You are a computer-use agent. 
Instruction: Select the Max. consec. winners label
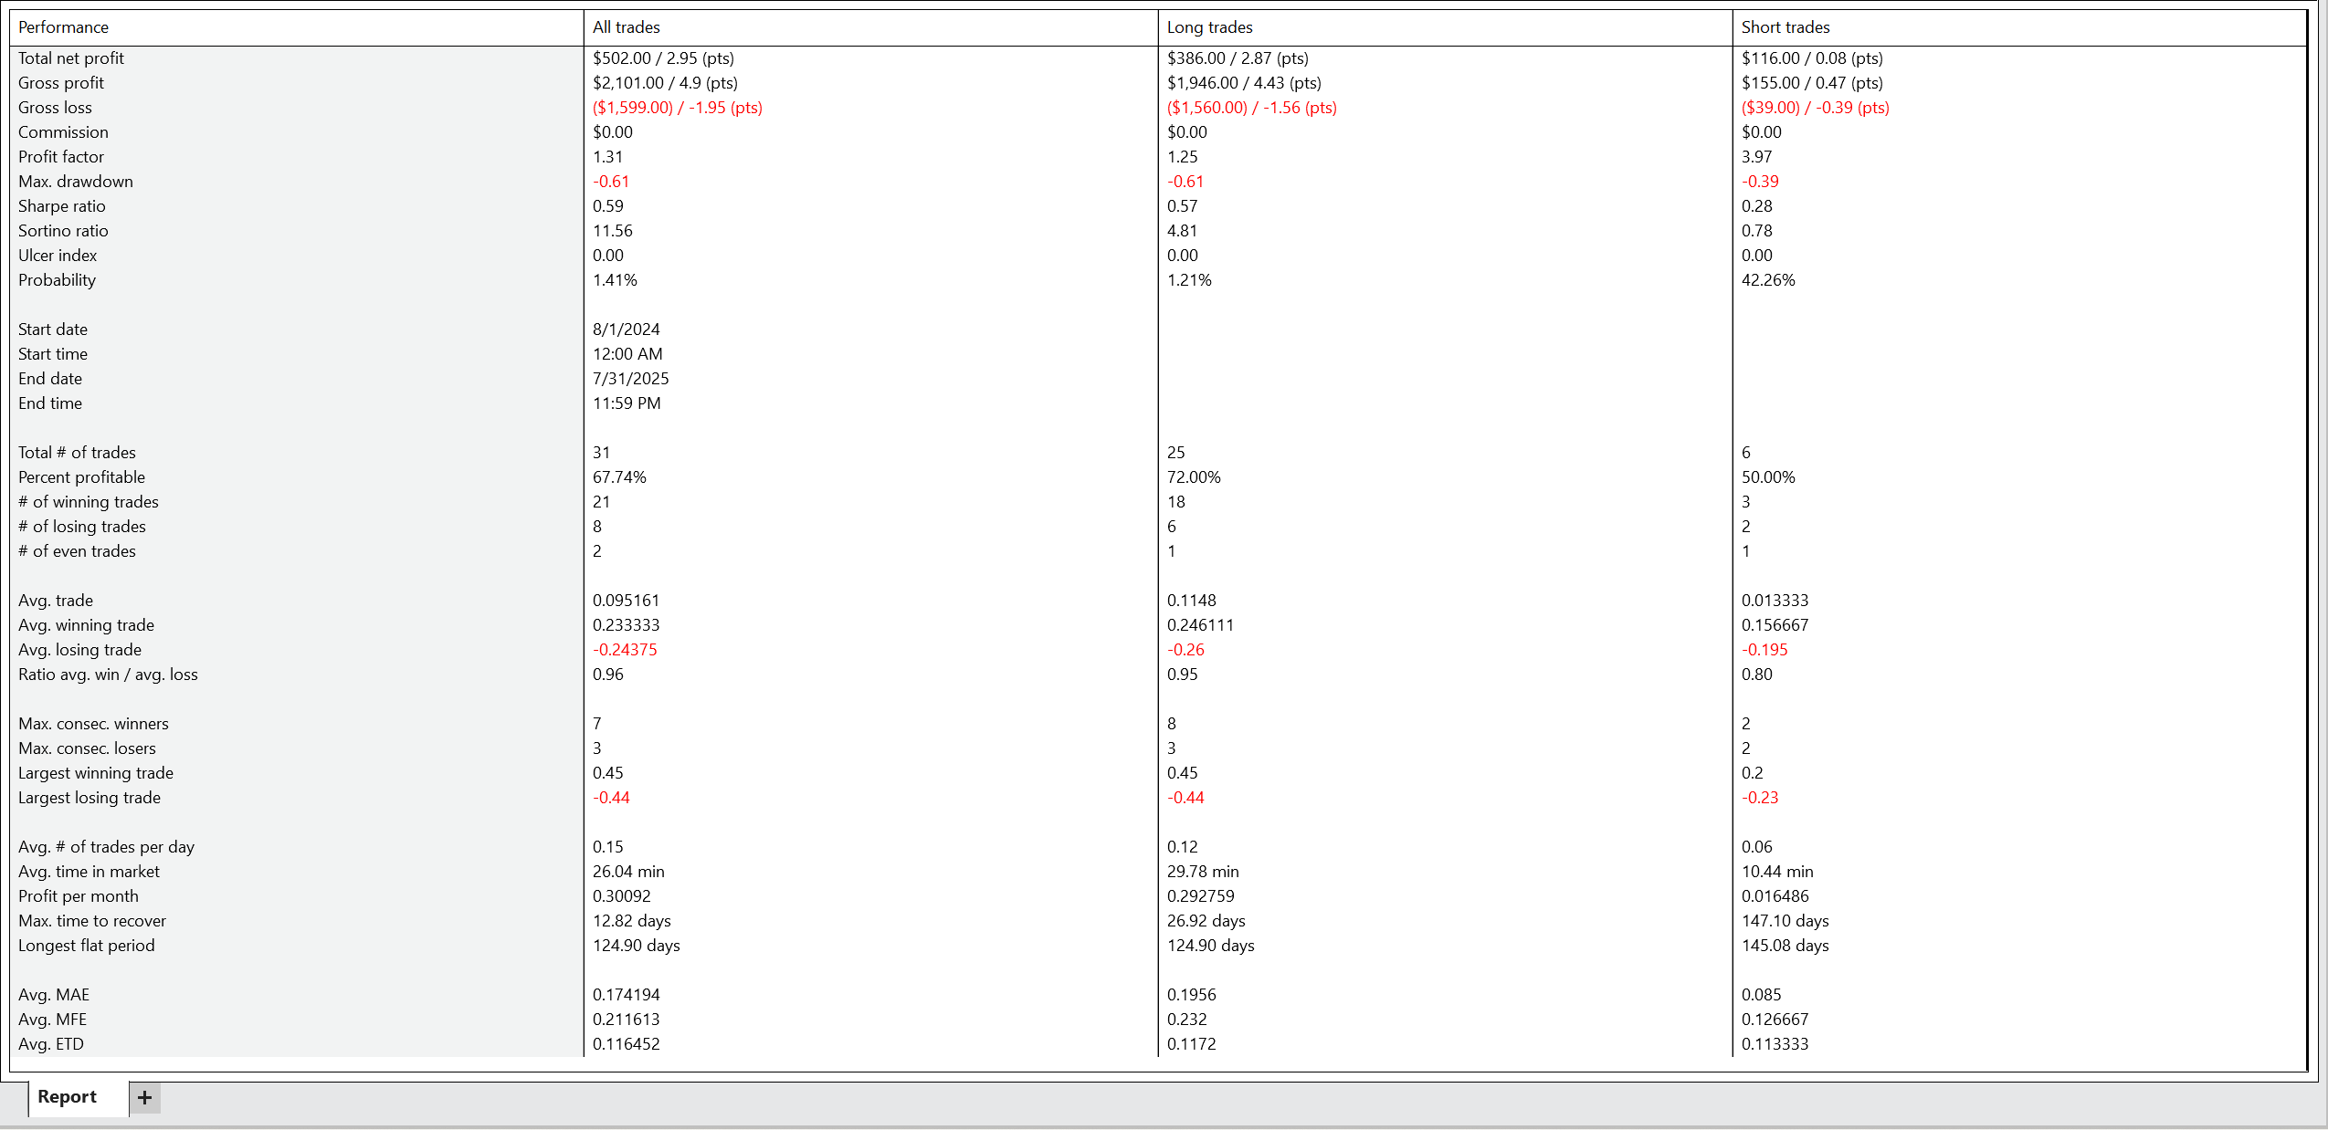[x=93, y=724]
